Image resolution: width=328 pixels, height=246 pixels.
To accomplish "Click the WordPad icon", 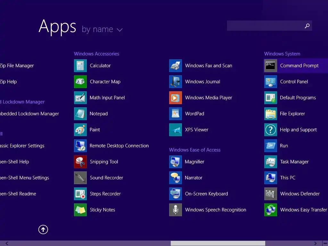I will 176,114.
